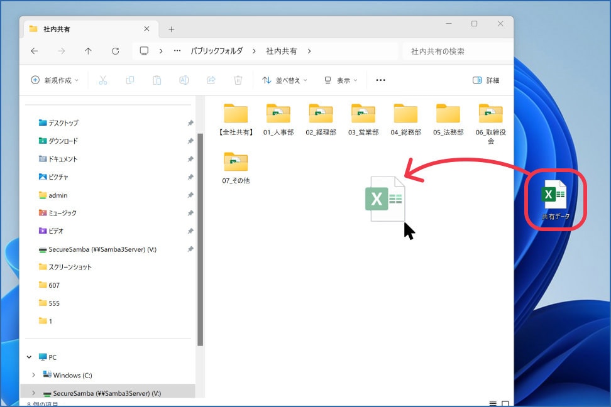611x407 pixels.
Task: Click パブリックフォルダ in the address bar
Action: click(x=217, y=51)
